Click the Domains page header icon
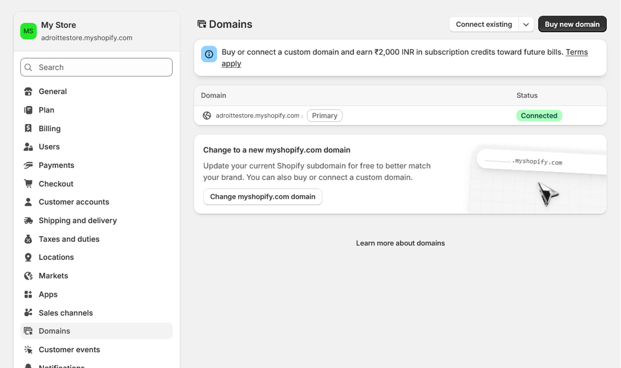The image size is (621, 368). 201,24
